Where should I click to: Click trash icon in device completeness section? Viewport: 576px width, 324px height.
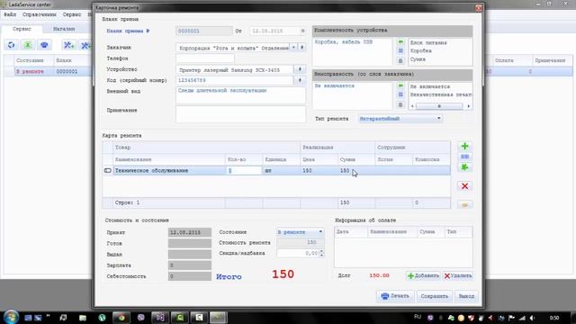(400, 60)
